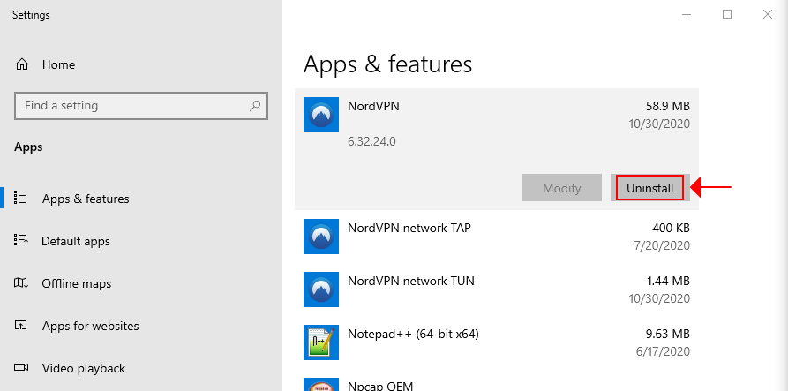This screenshot has width=788, height=391.
Task: Select the NordVPN network TUN entry name
Action: click(x=411, y=281)
